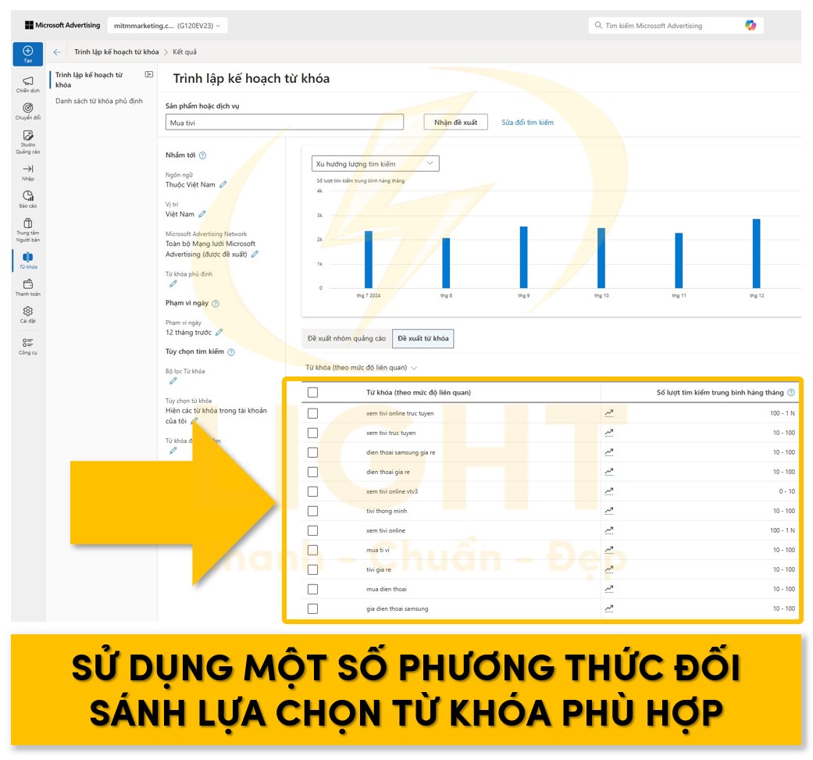Check the xem tivi truc tuyen row
The width and height of the screenshot is (813, 760).
tap(312, 433)
